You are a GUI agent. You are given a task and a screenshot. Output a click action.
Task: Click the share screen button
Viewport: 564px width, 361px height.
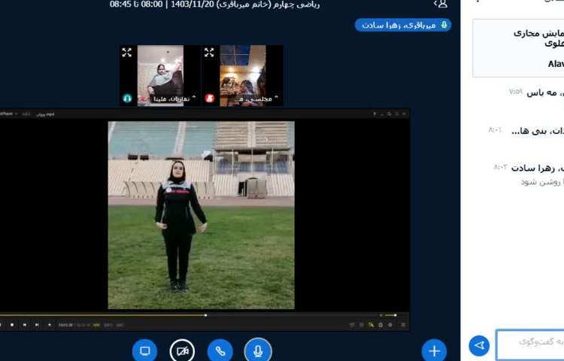point(144,350)
